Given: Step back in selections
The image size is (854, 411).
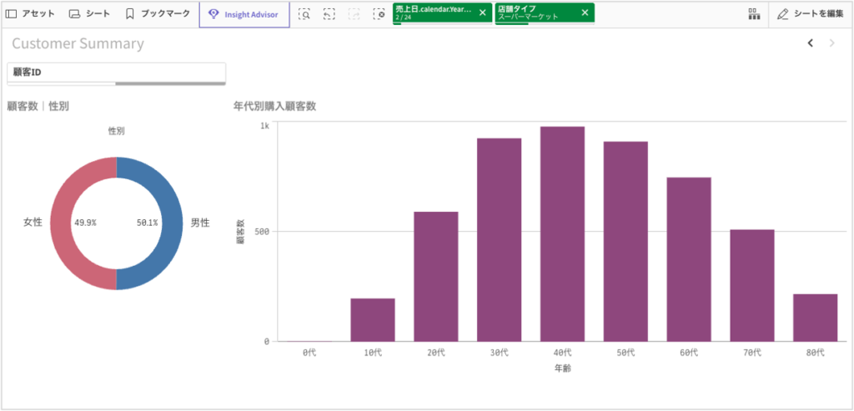Looking at the screenshot, I should coord(329,14).
